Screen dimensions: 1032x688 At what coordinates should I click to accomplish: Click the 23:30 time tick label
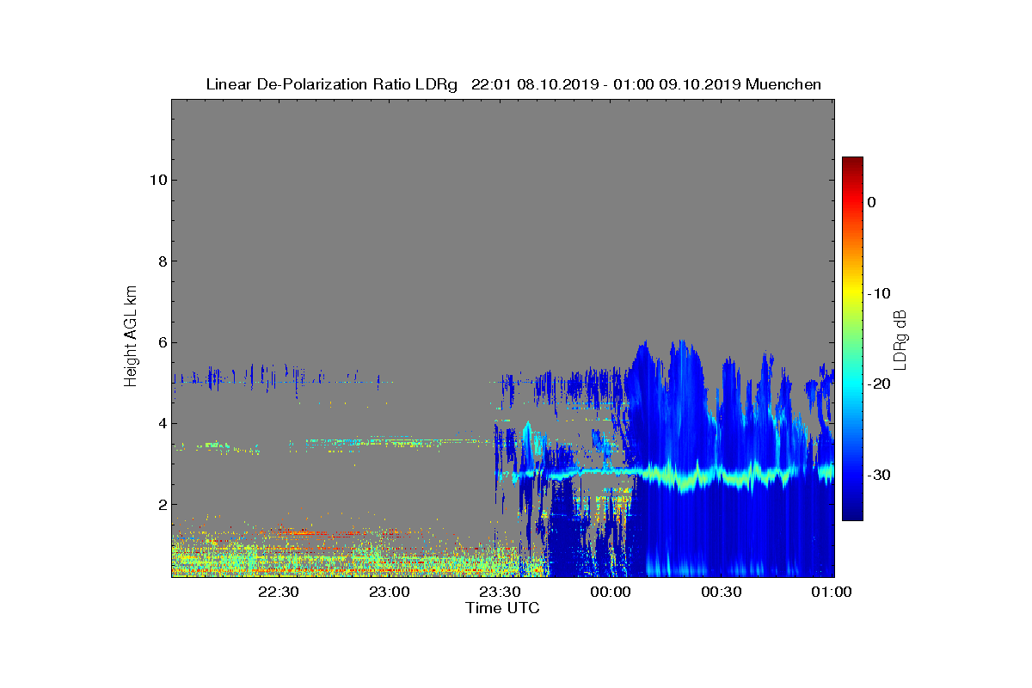tap(501, 592)
